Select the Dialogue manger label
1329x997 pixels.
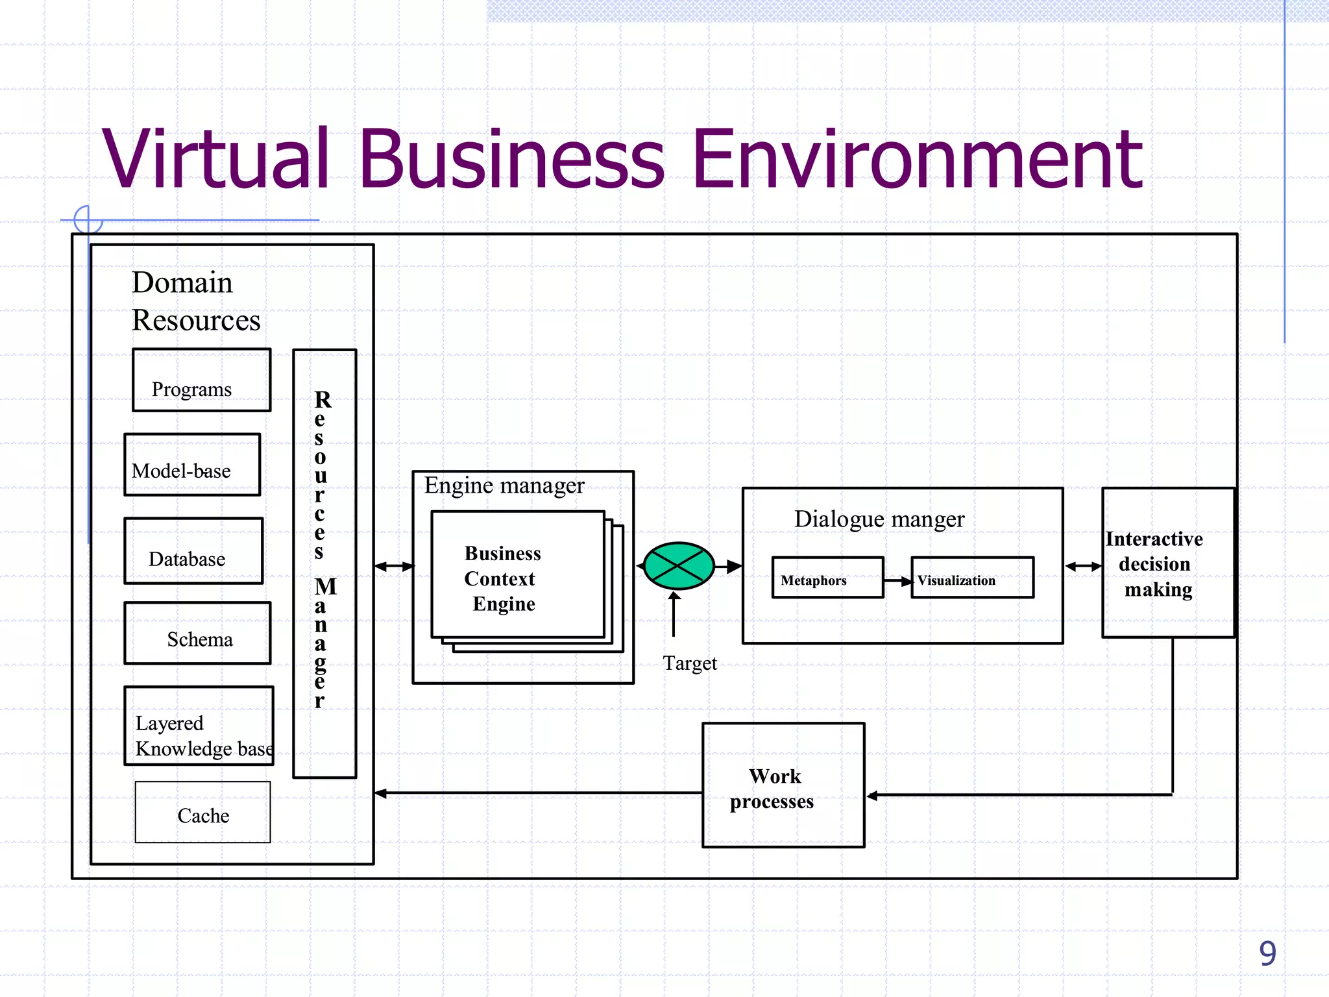879,519
